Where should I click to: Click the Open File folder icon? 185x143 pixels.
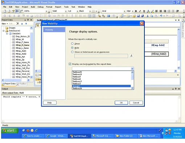134,16
